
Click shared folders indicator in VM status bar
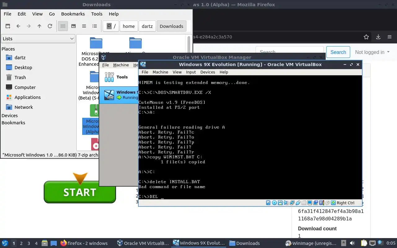[304, 203]
